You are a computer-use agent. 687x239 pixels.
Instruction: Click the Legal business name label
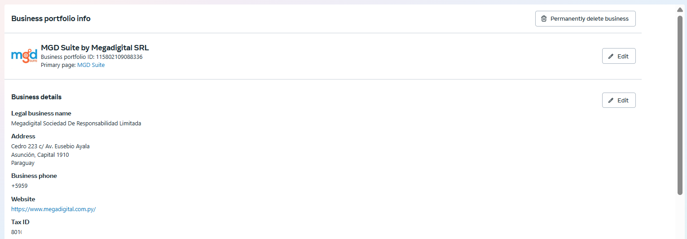[x=41, y=113]
